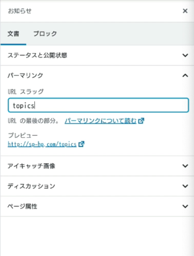Close the お知らせ settings sidebar
194x256 pixels.
tap(185, 11)
